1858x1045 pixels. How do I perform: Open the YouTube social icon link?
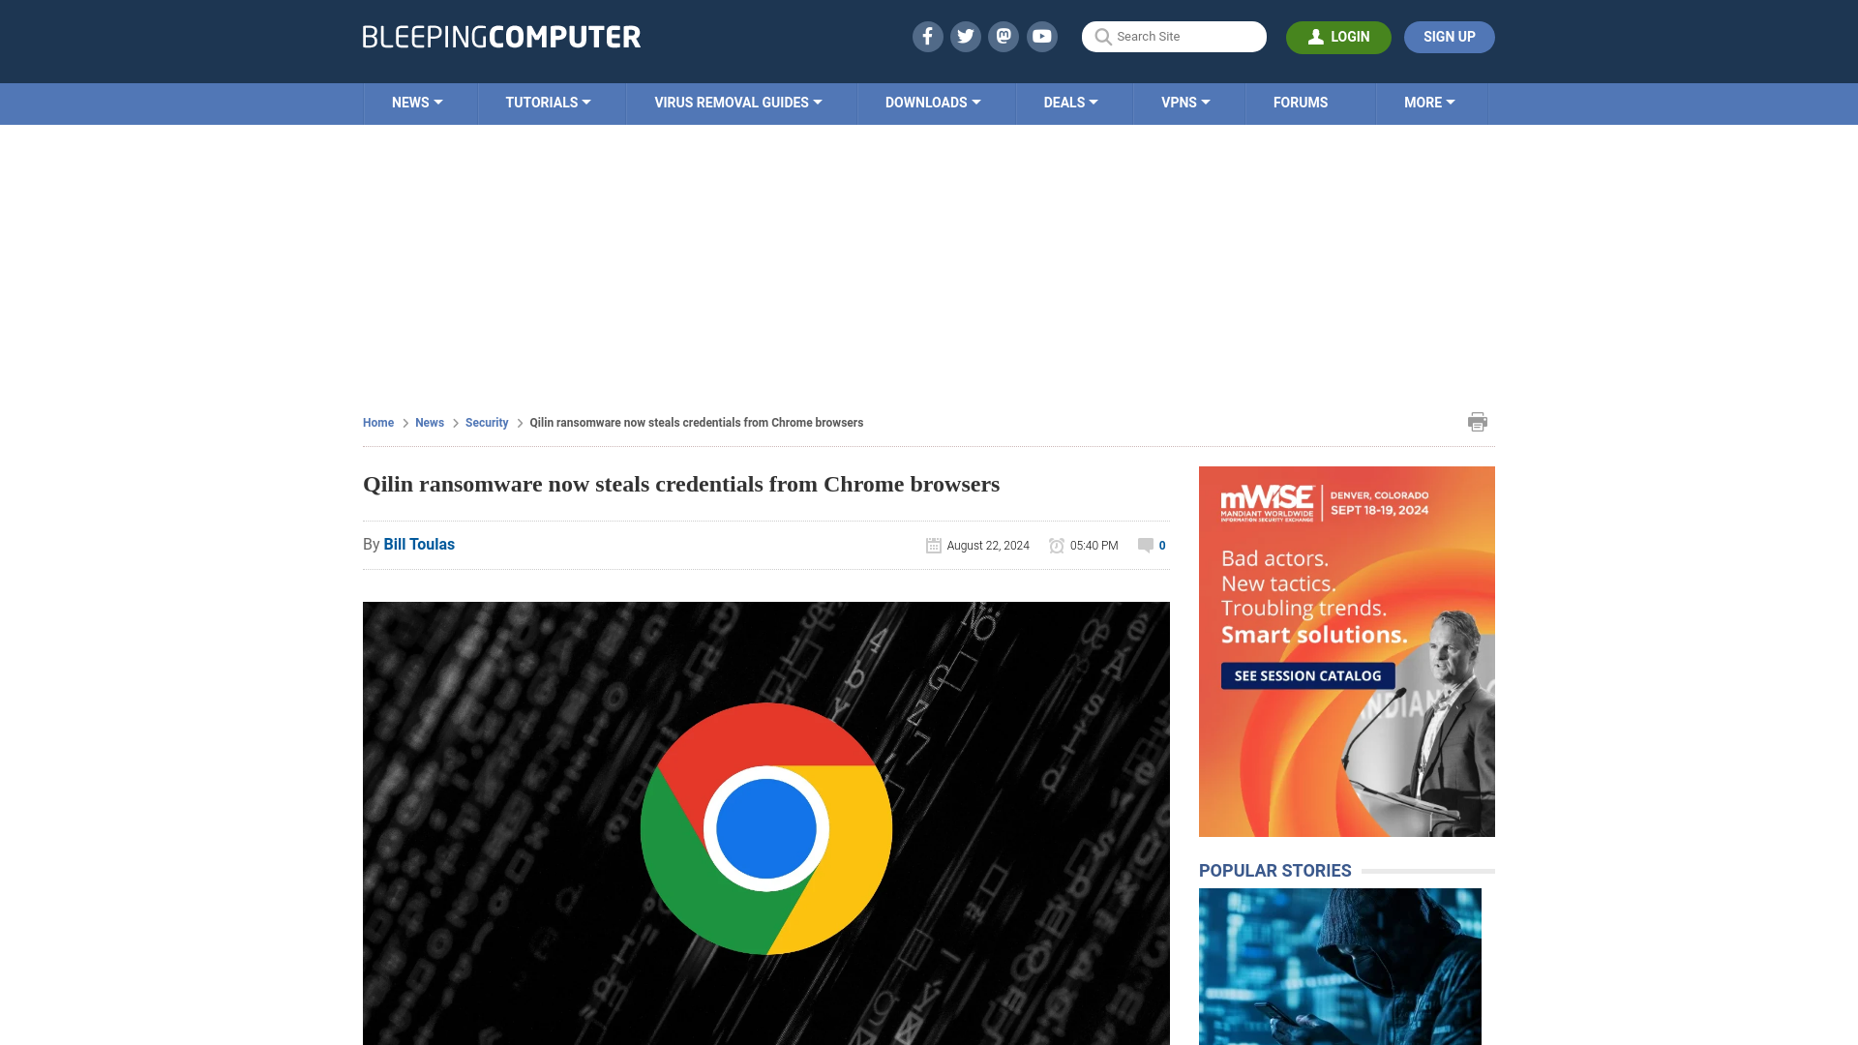click(1042, 36)
